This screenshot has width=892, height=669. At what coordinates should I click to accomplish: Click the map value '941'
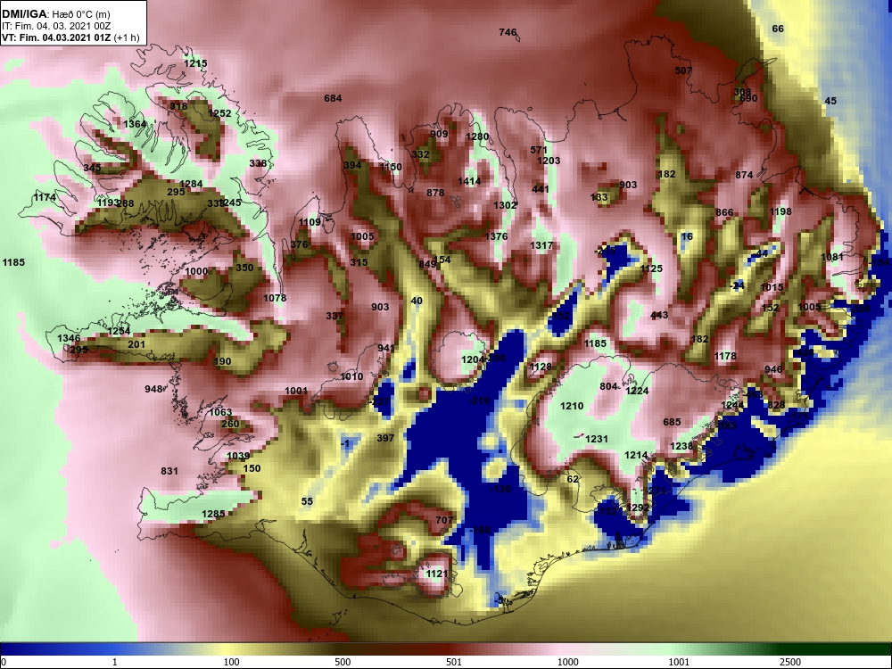(x=385, y=348)
